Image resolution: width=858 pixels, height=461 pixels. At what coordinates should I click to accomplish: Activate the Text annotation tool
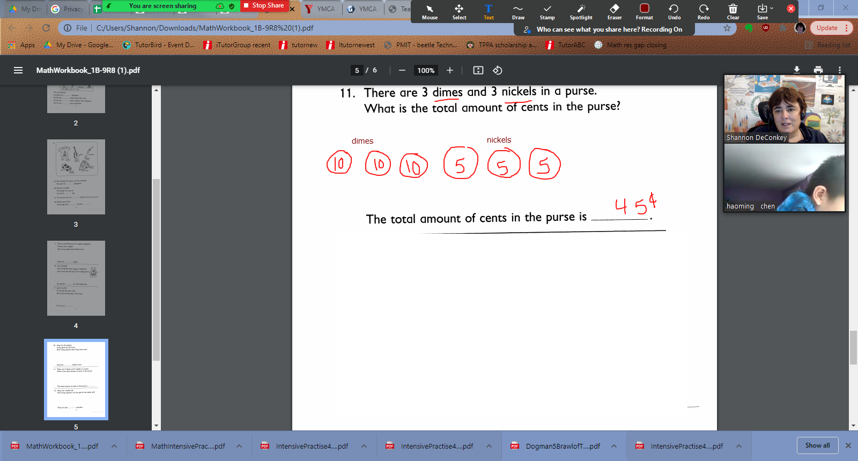489,11
